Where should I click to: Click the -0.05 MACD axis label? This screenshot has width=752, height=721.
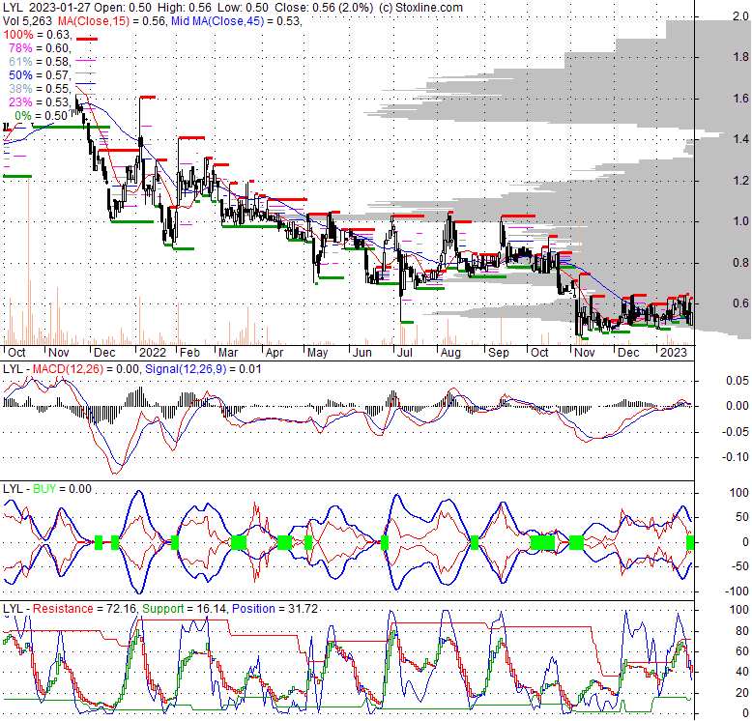pos(736,432)
